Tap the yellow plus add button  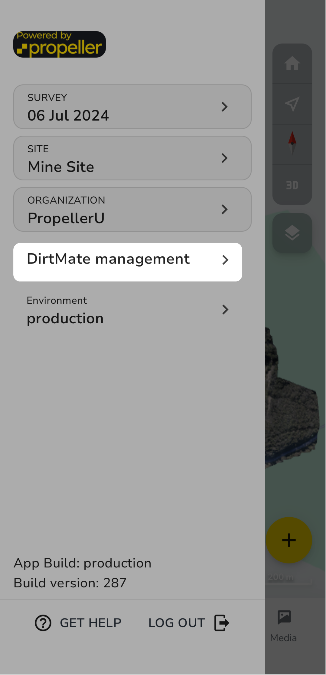tap(289, 540)
